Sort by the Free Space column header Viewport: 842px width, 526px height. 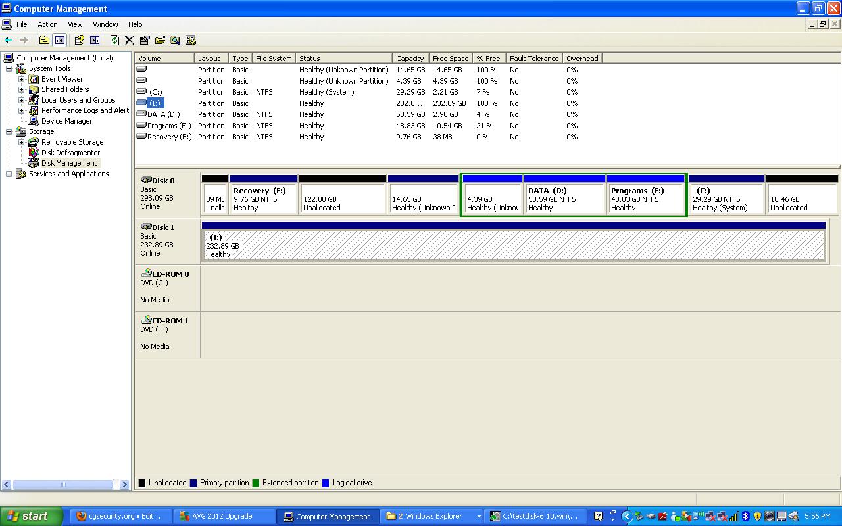(451, 59)
